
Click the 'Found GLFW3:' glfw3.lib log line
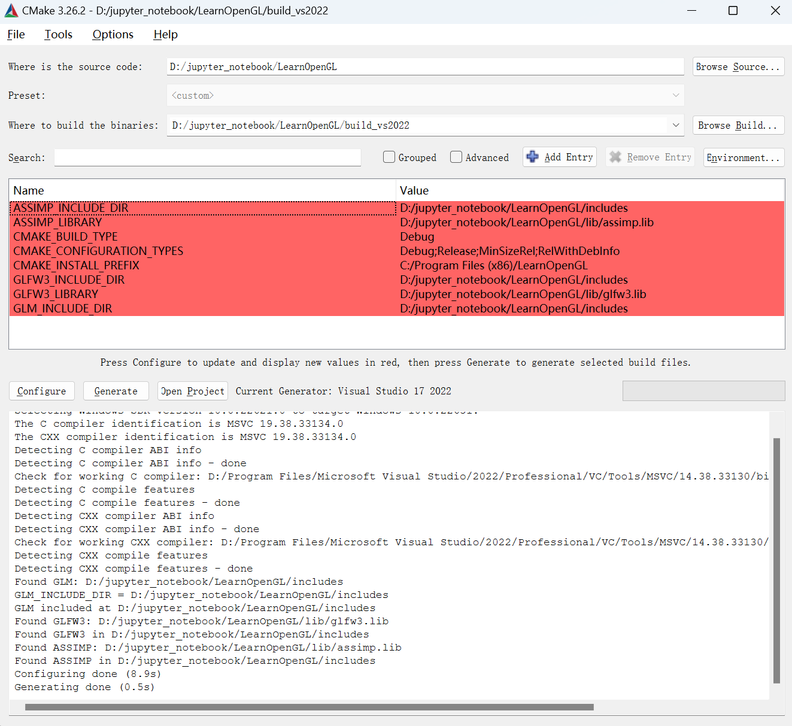[202, 621]
